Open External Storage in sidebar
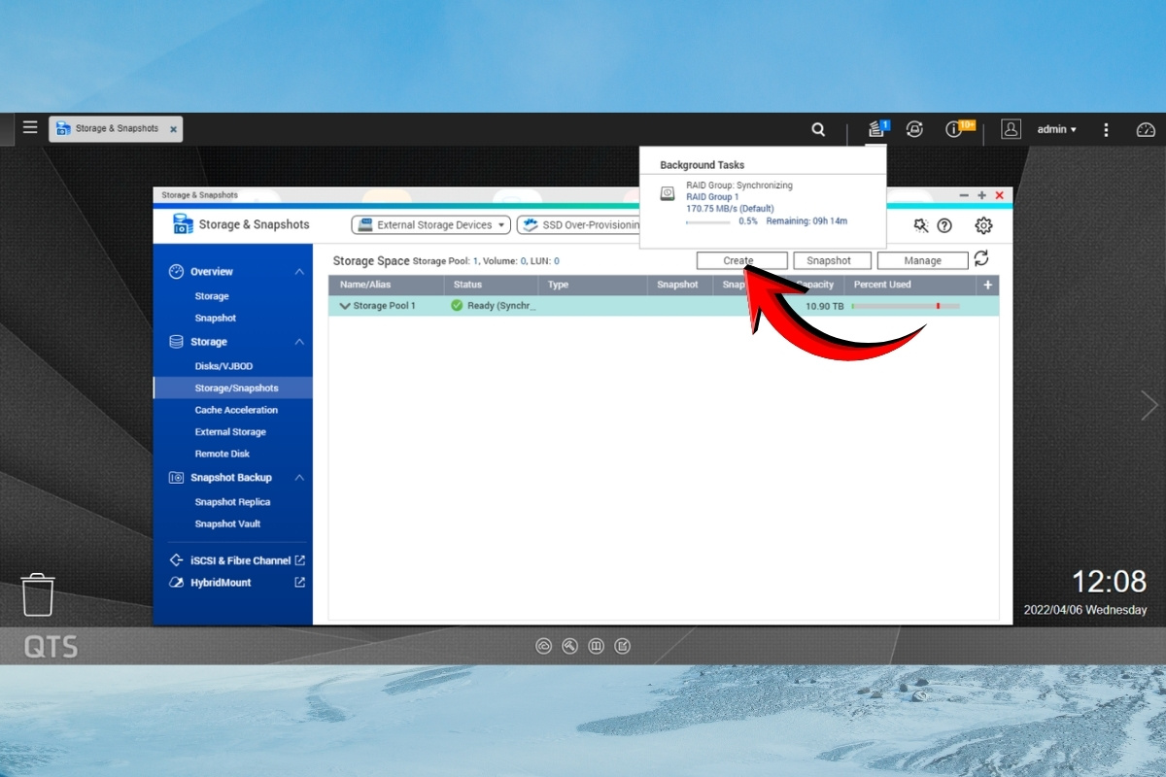The image size is (1166, 777). [x=230, y=432]
